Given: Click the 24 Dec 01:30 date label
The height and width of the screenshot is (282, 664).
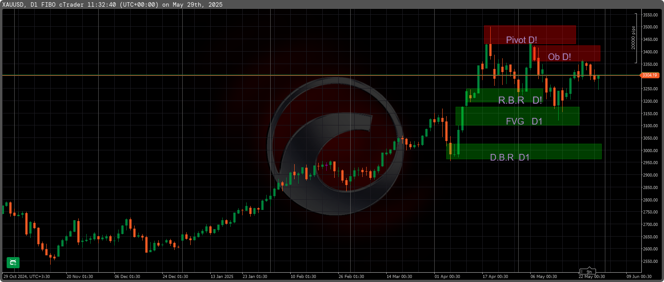Looking at the screenshot, I should point(175,277).
